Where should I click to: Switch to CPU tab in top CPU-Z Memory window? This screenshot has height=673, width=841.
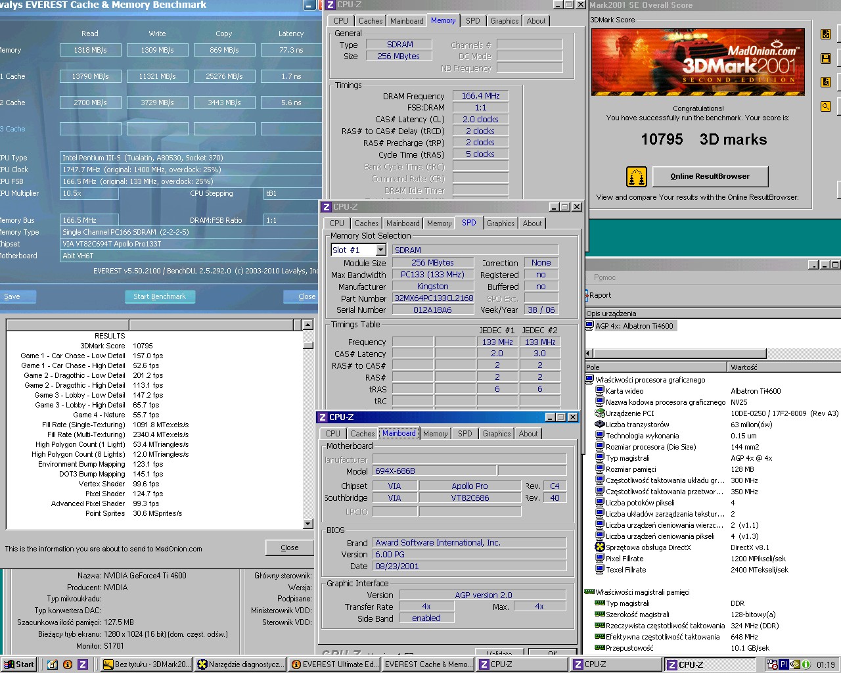(x=341, y=21)
